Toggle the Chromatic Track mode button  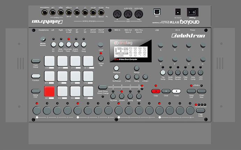[69, 44]
